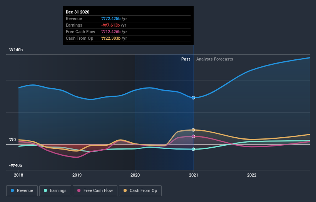Click the Cash From Op row label in tooltip
Image resolution: width=316 pixels, height=202 pixels.
pyautogui.click(x=79, y=38)
